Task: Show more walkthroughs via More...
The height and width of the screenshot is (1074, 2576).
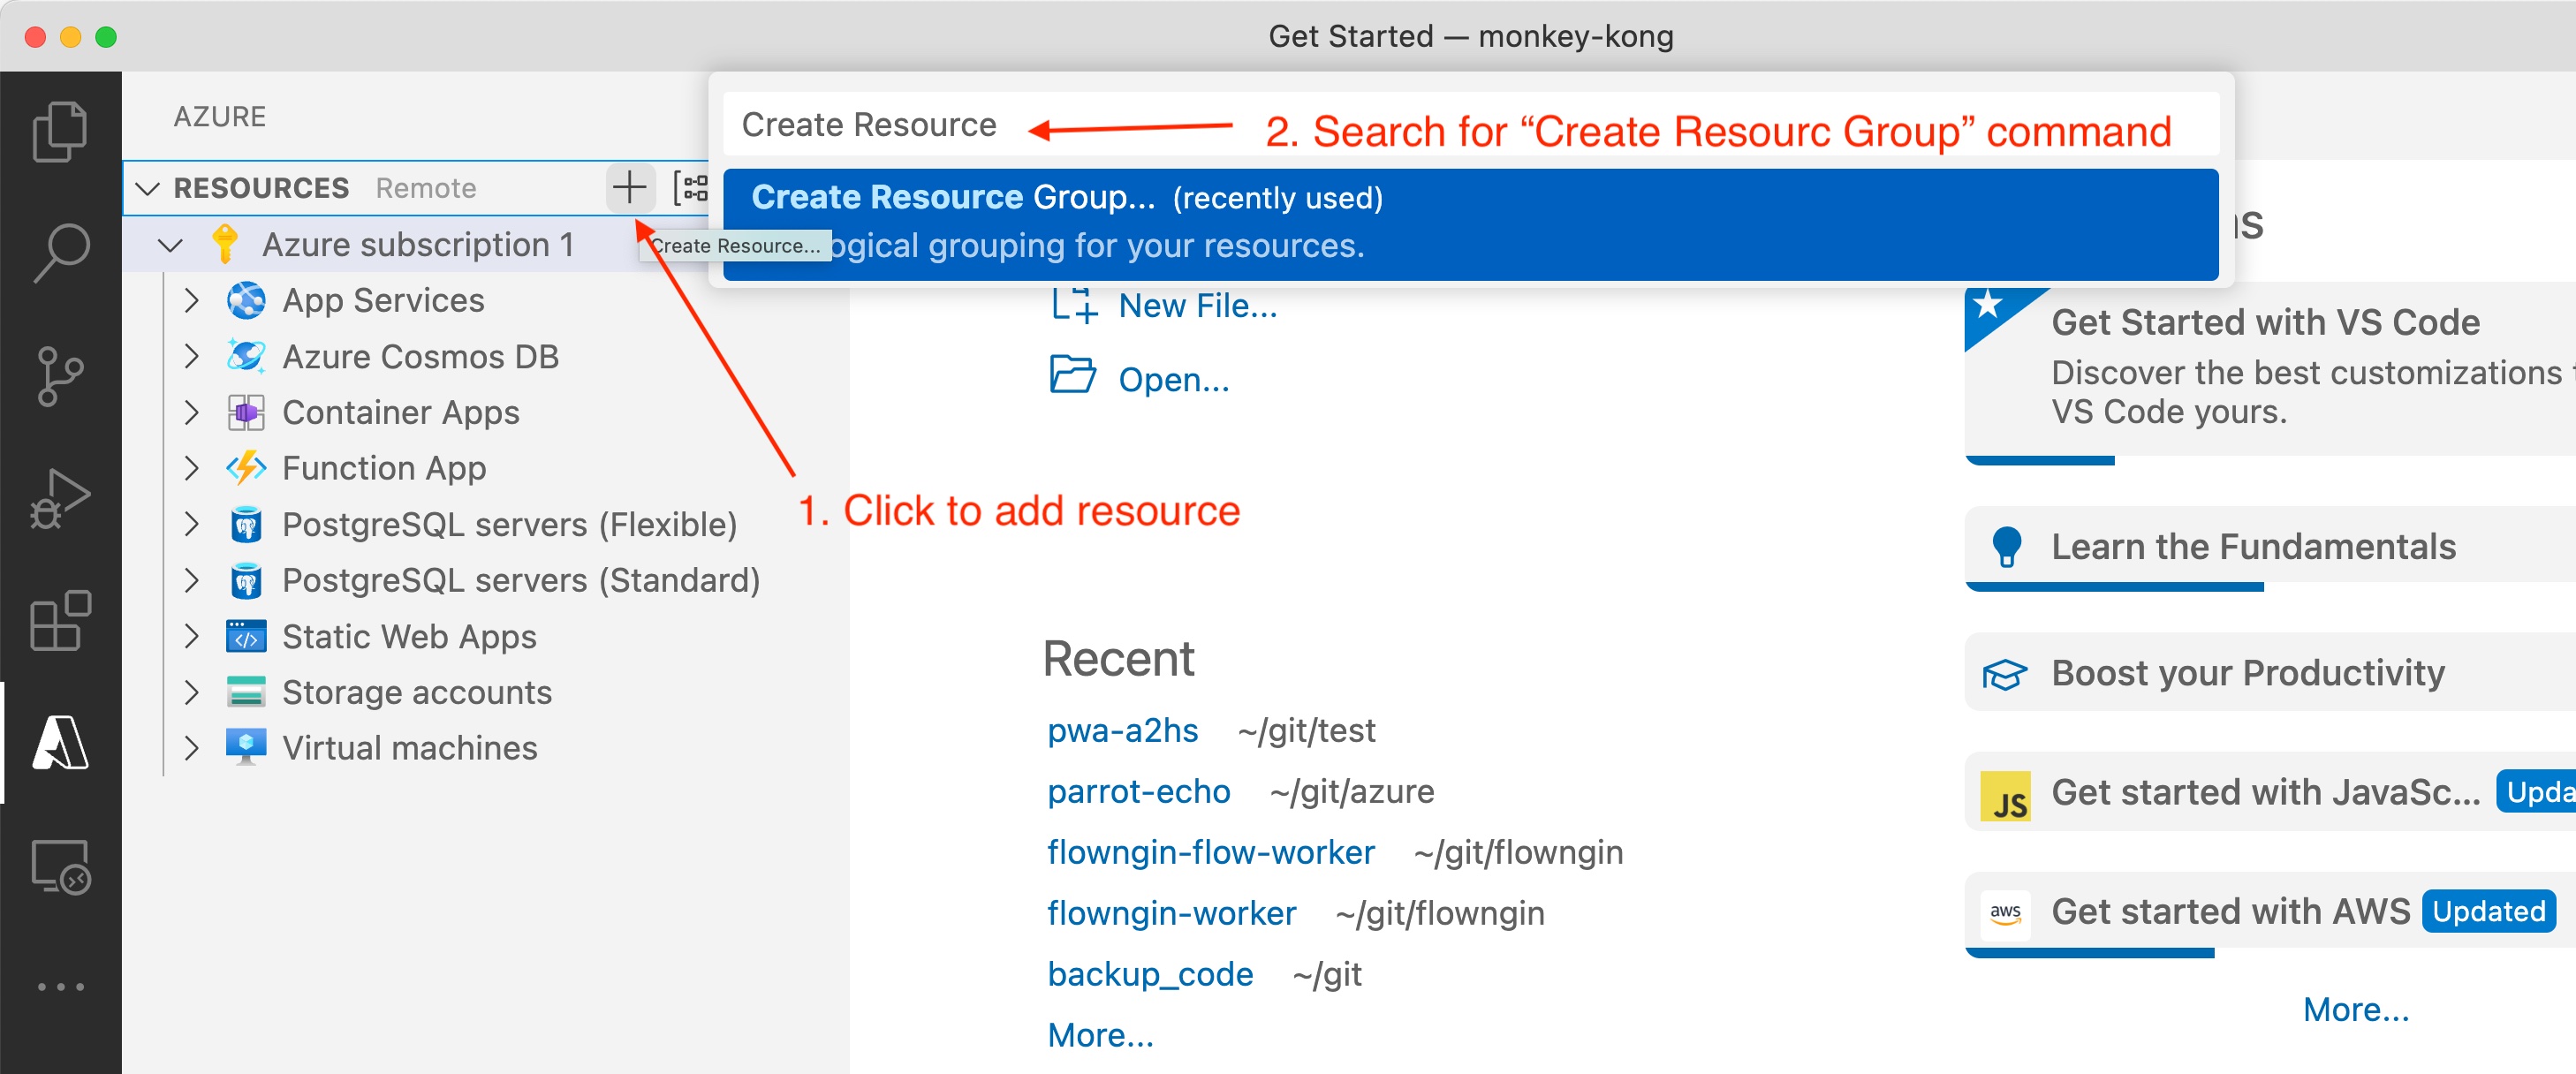Action: pyautogui.click(x=2355, y=1010)
